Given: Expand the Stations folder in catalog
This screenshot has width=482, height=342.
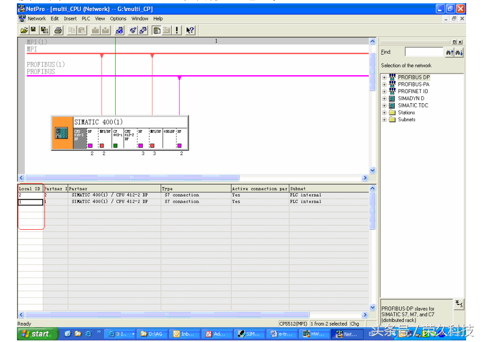Looking at the screenshot, I should click(x=384, y=112).
